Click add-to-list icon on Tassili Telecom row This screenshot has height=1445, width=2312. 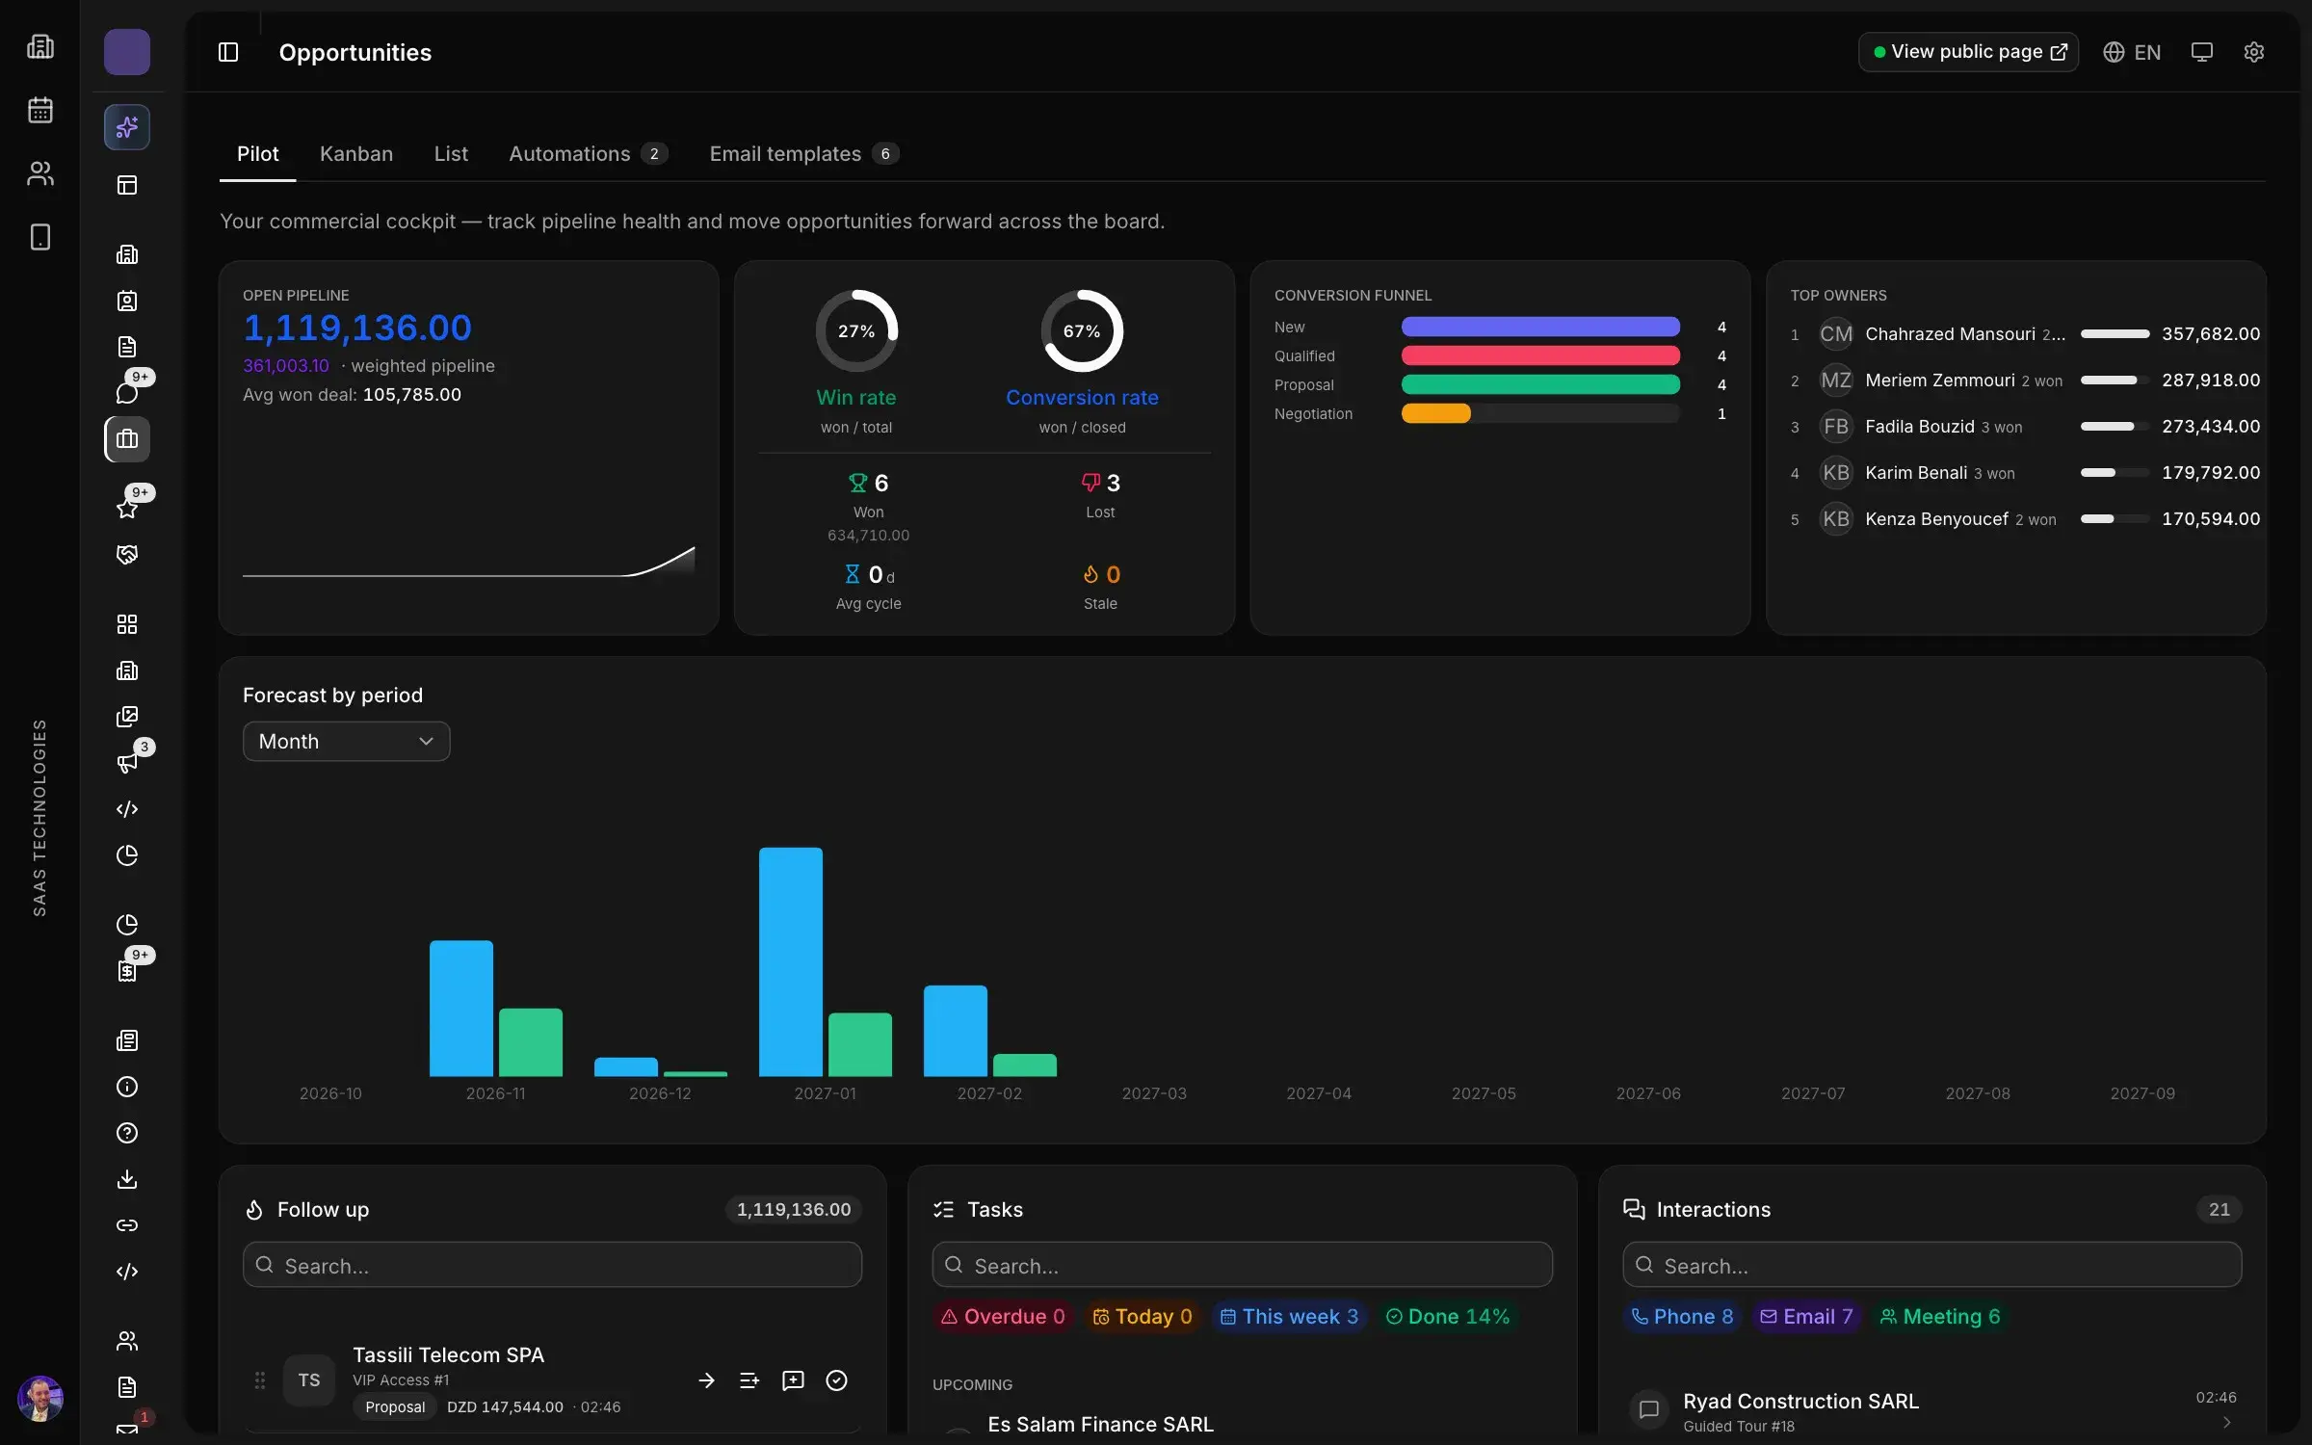coord(749,1380)
